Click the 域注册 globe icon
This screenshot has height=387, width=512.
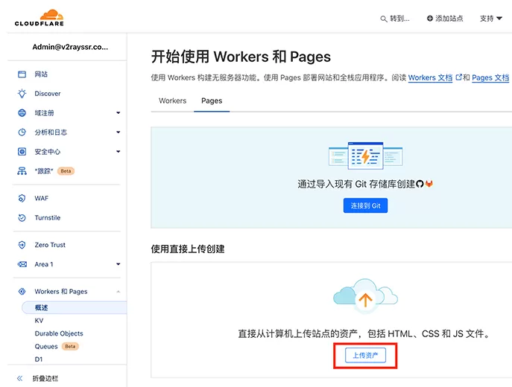click(x=22, y=113)
